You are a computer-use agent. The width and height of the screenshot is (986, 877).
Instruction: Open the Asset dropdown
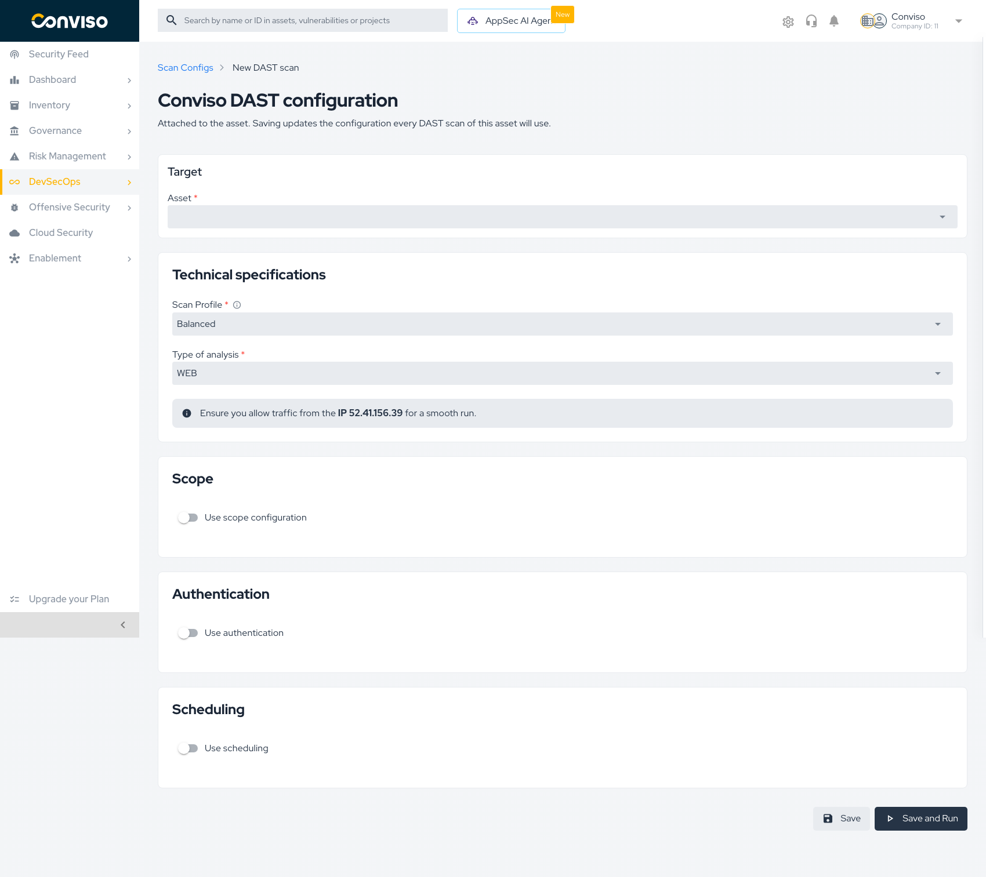pos(563,217)
